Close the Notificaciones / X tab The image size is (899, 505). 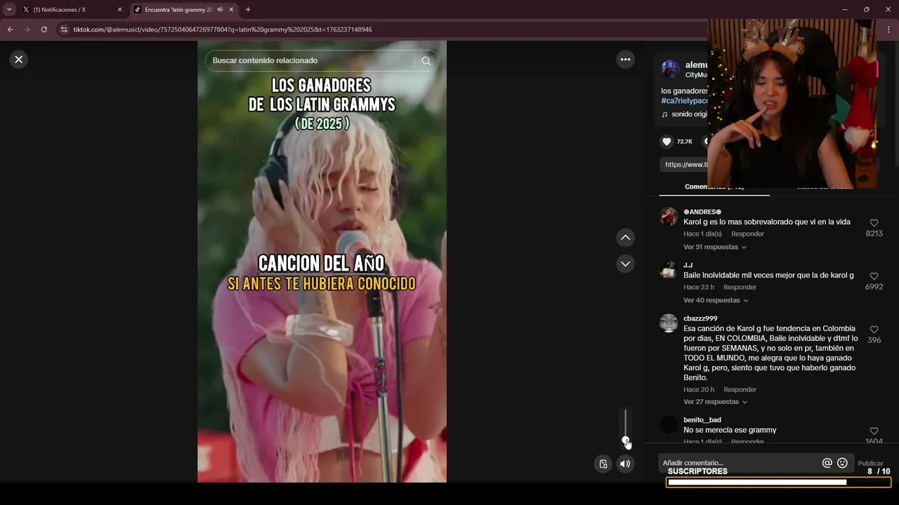[119, 10]
